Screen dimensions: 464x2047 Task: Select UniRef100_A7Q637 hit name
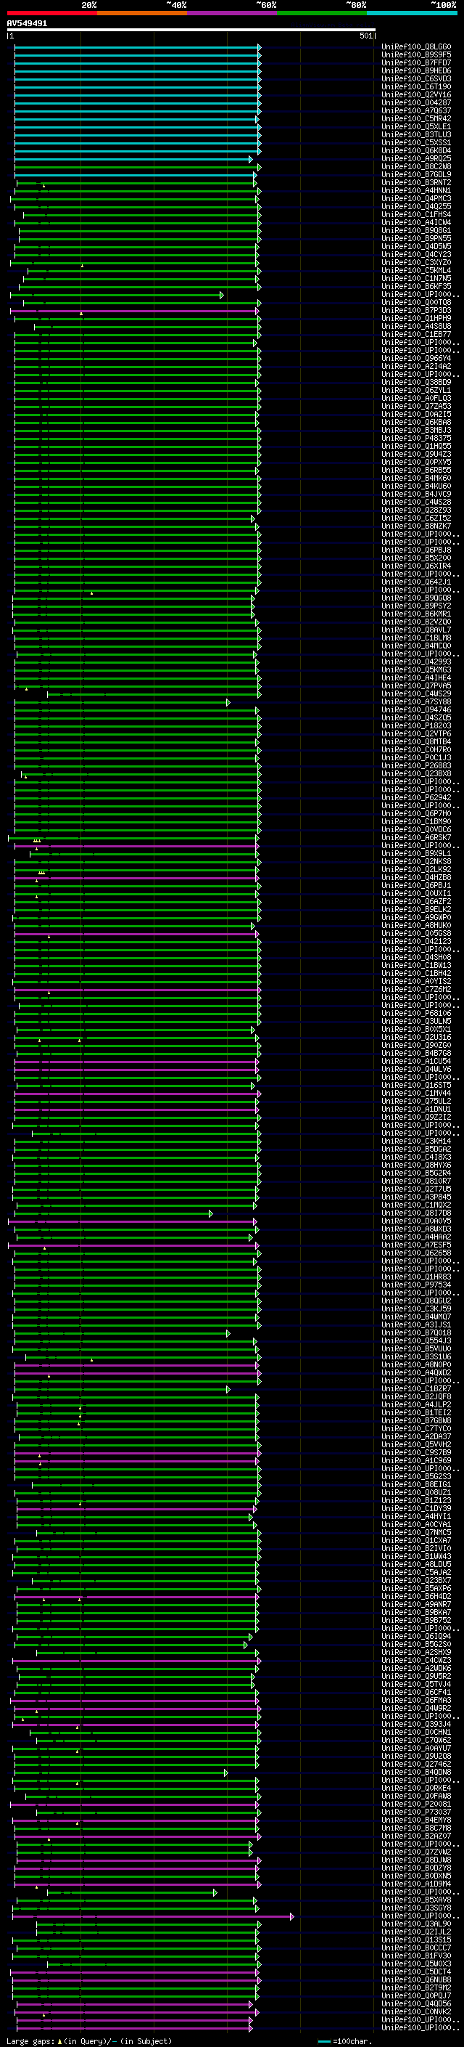pos(416,110)
